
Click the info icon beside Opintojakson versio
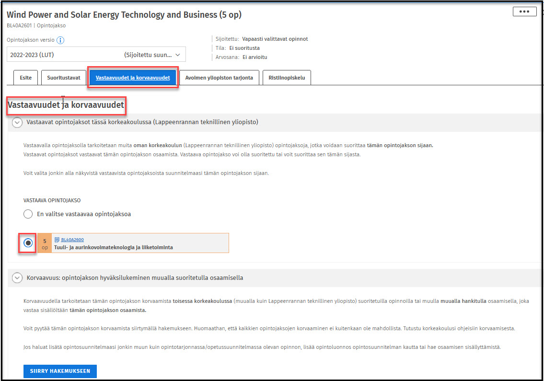tap(60, 40)
